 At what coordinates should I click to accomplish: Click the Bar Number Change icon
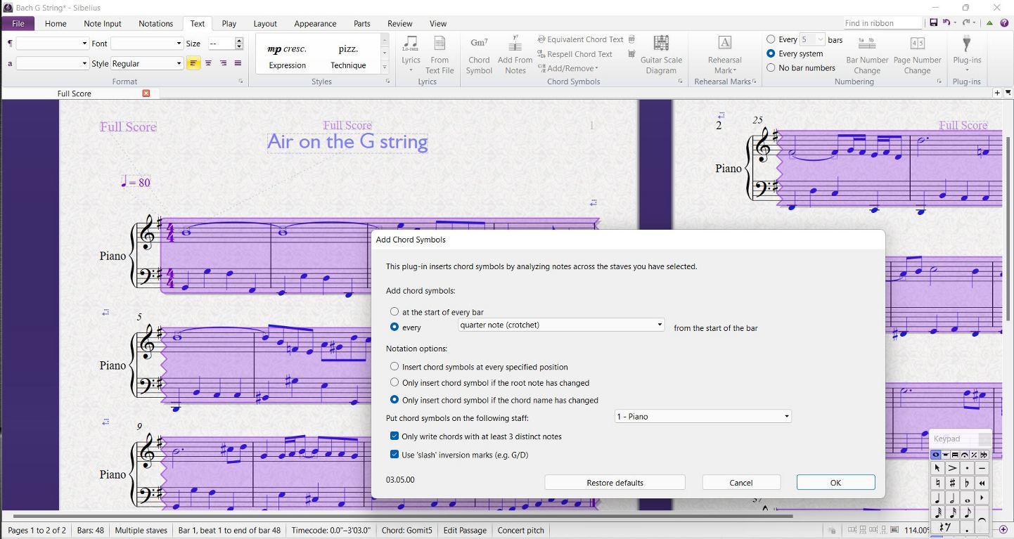(867, 55)
